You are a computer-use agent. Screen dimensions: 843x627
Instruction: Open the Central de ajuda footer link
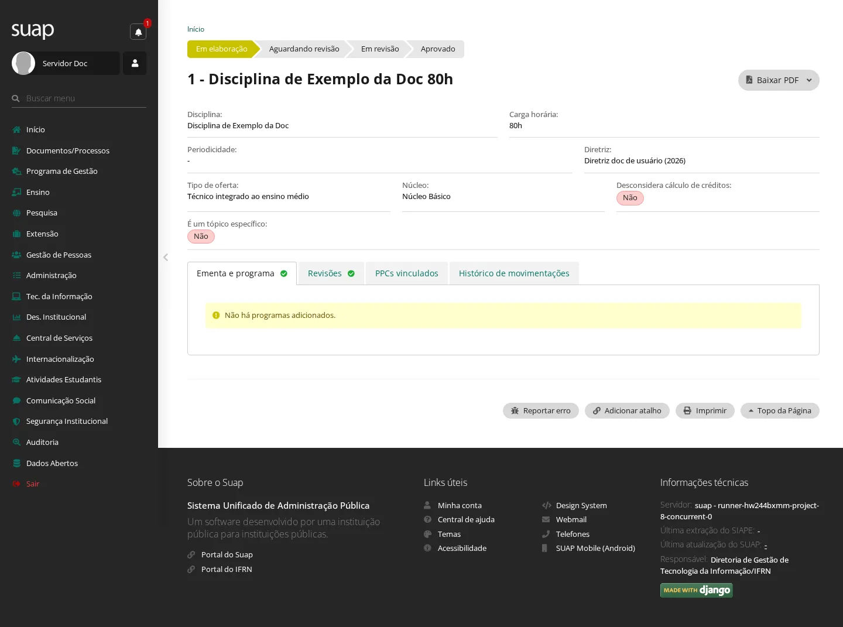(466, 519)
